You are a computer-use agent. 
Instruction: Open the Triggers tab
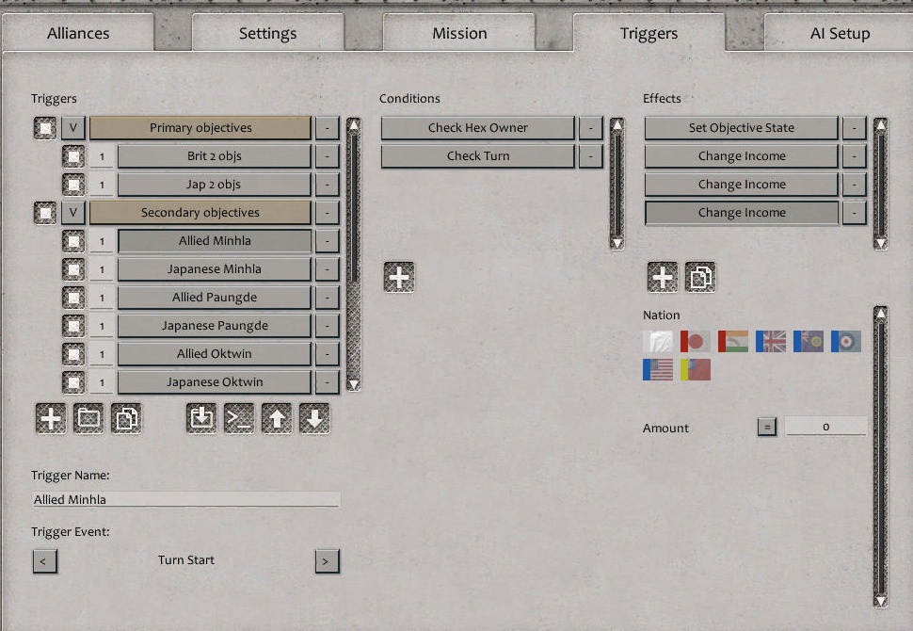pos(649,33)
